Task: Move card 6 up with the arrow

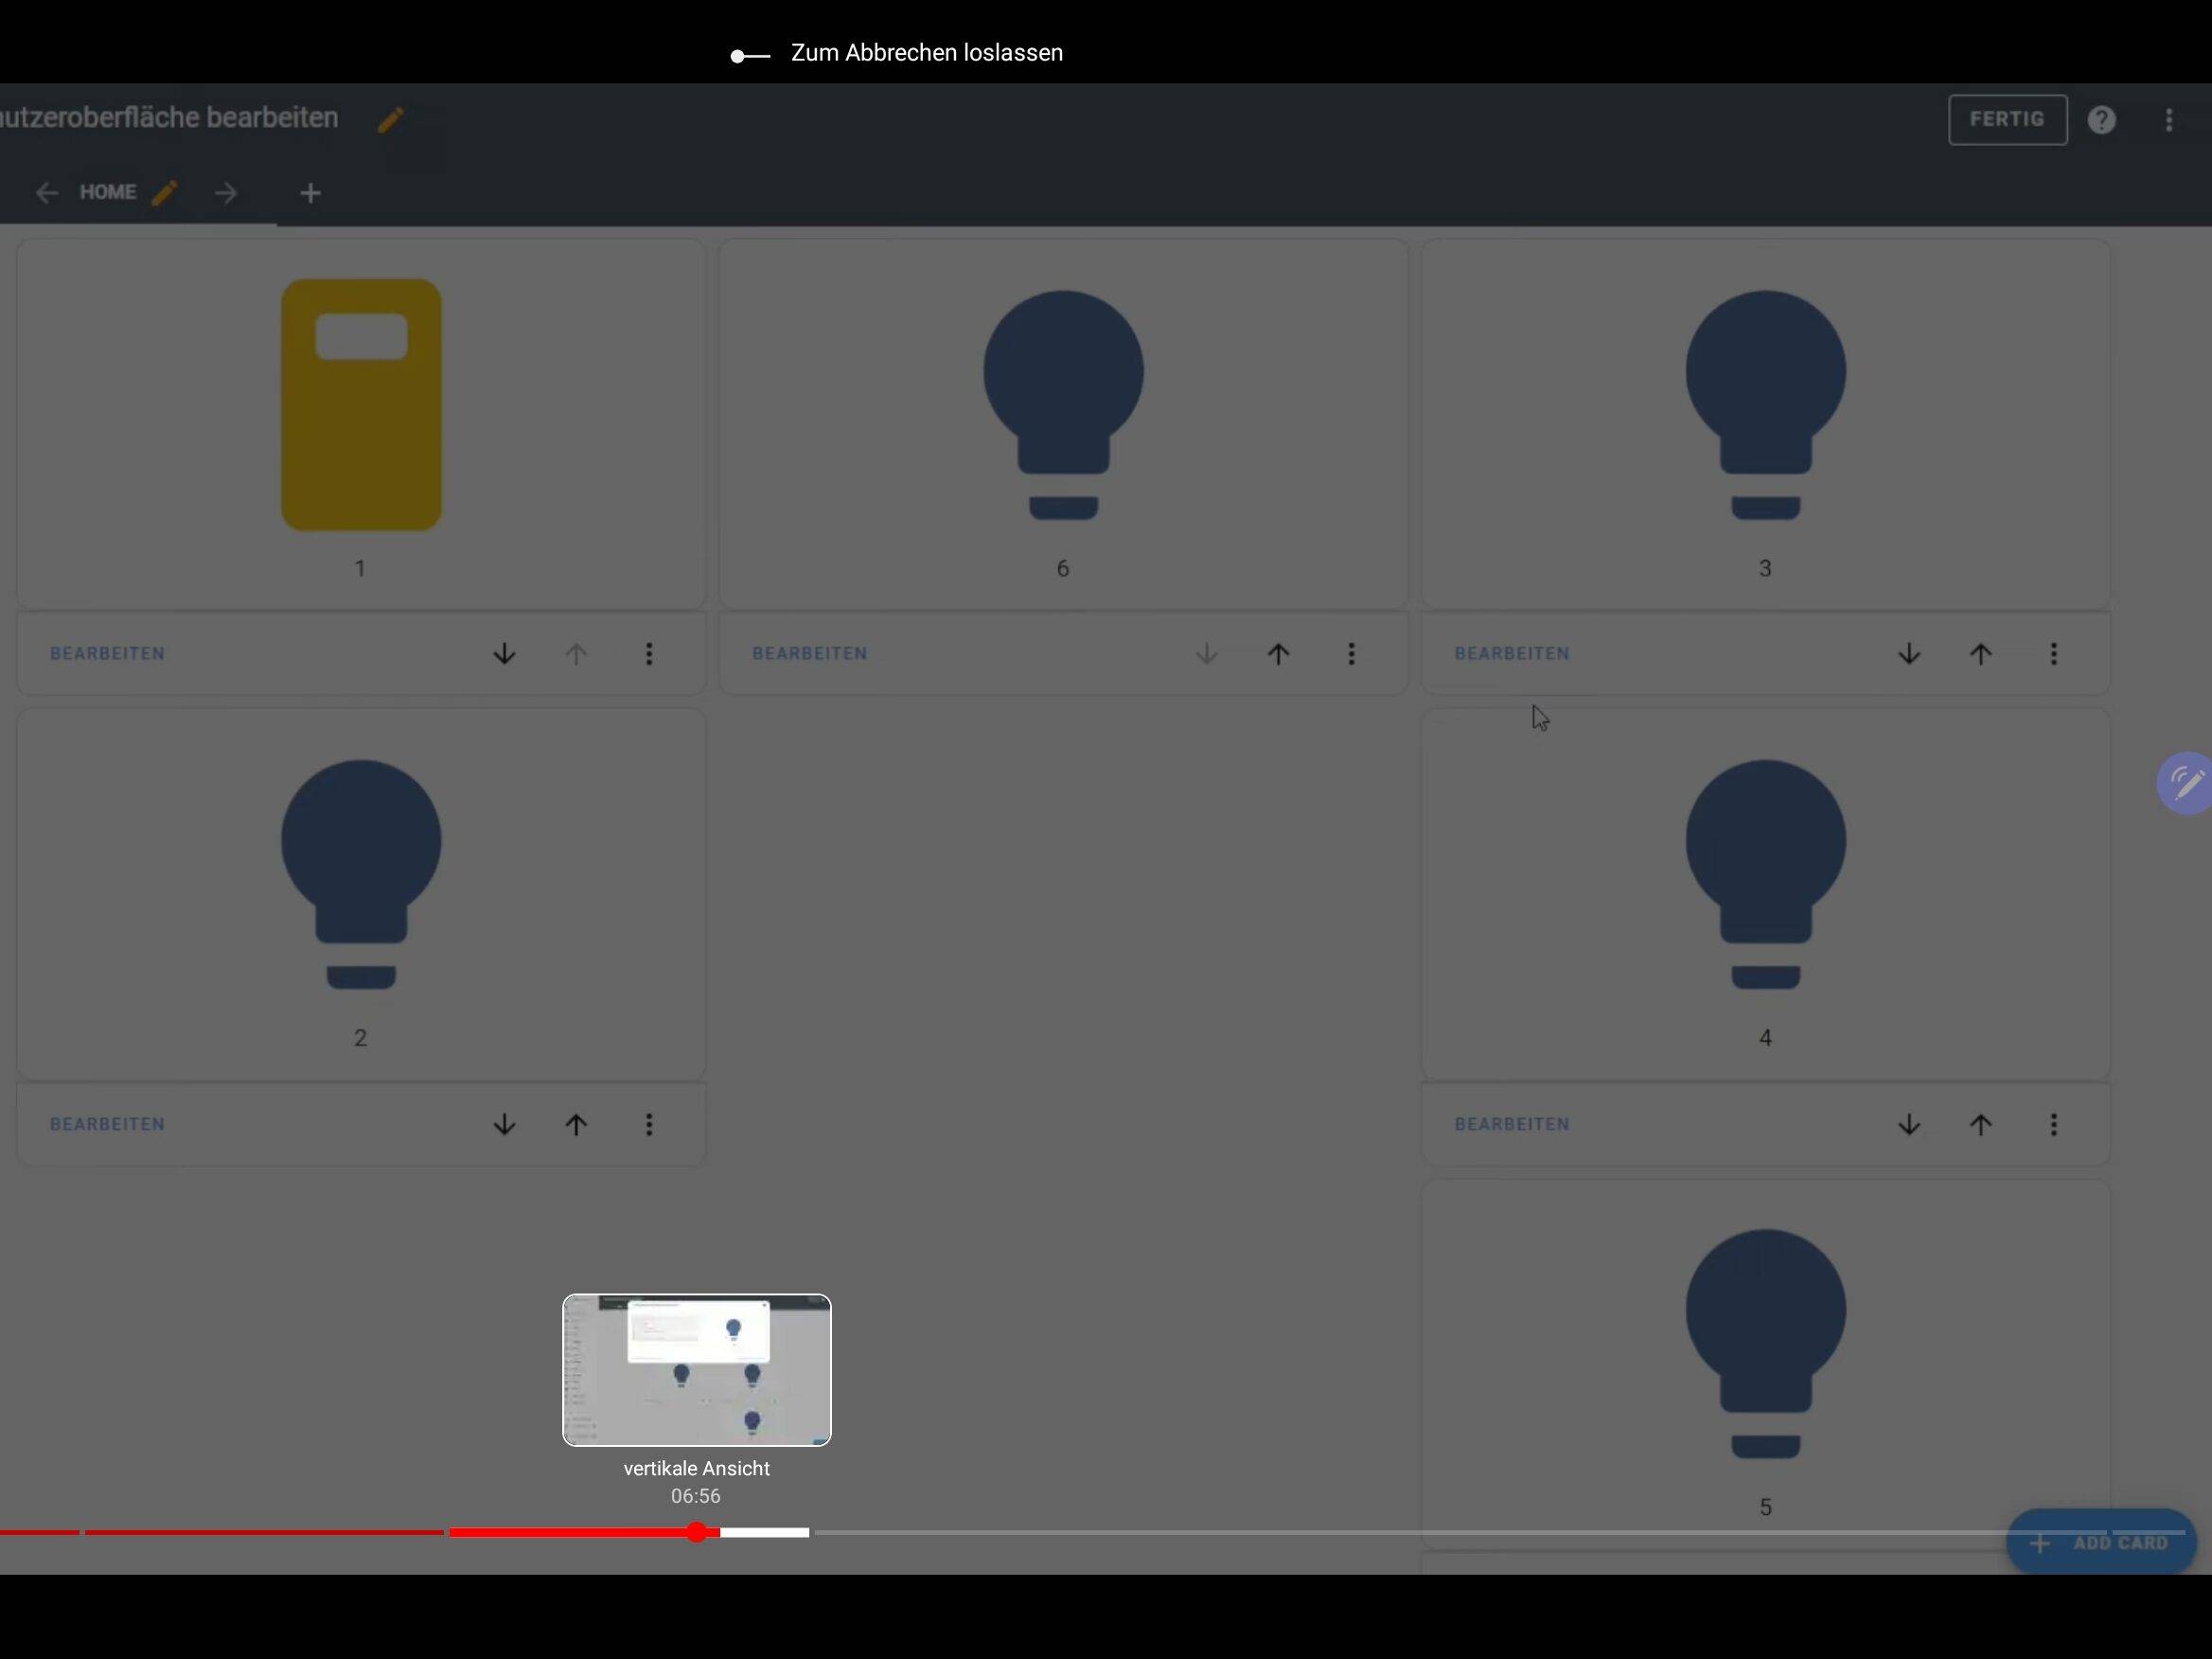Action: point(1278,653)
